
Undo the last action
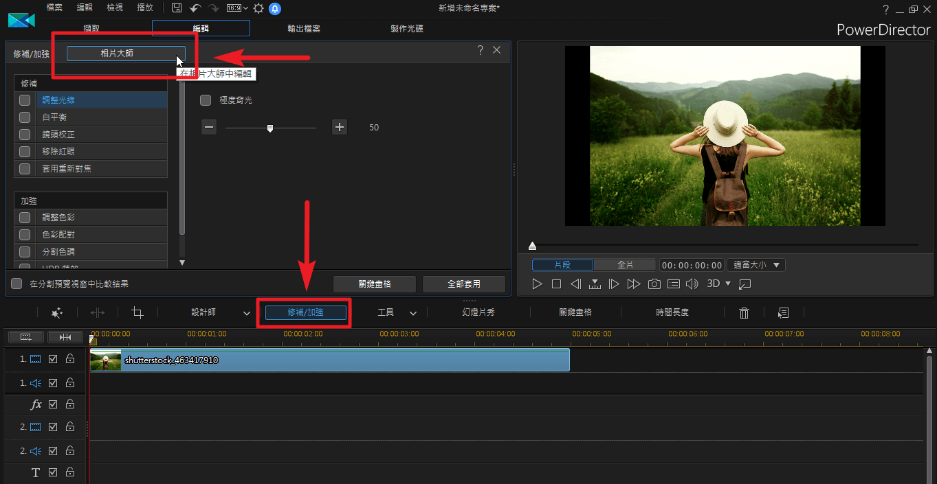click(195, 8)
